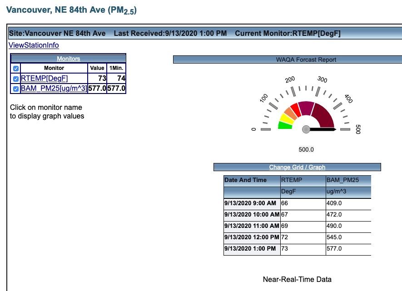Click the temperature value 66 cell
The image size is (402, 291).
[x=303, y=204]
